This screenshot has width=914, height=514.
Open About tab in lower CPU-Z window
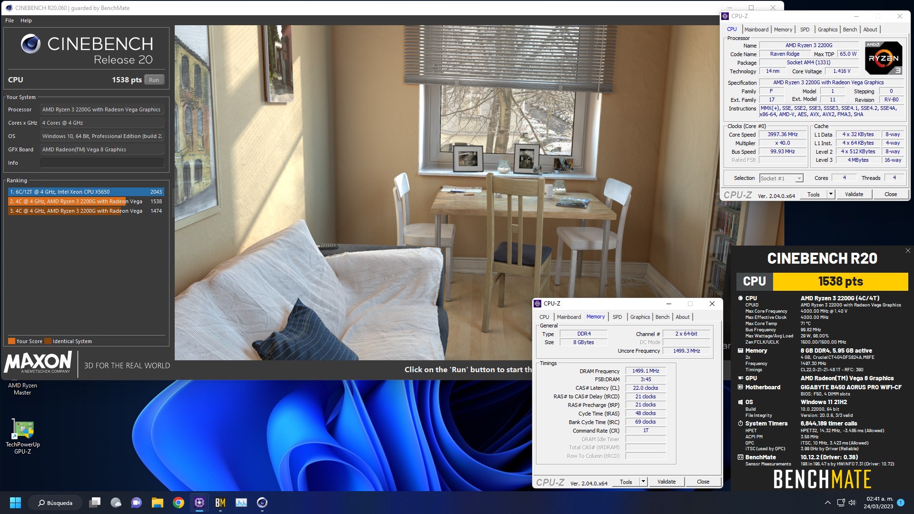click(683, 317)
